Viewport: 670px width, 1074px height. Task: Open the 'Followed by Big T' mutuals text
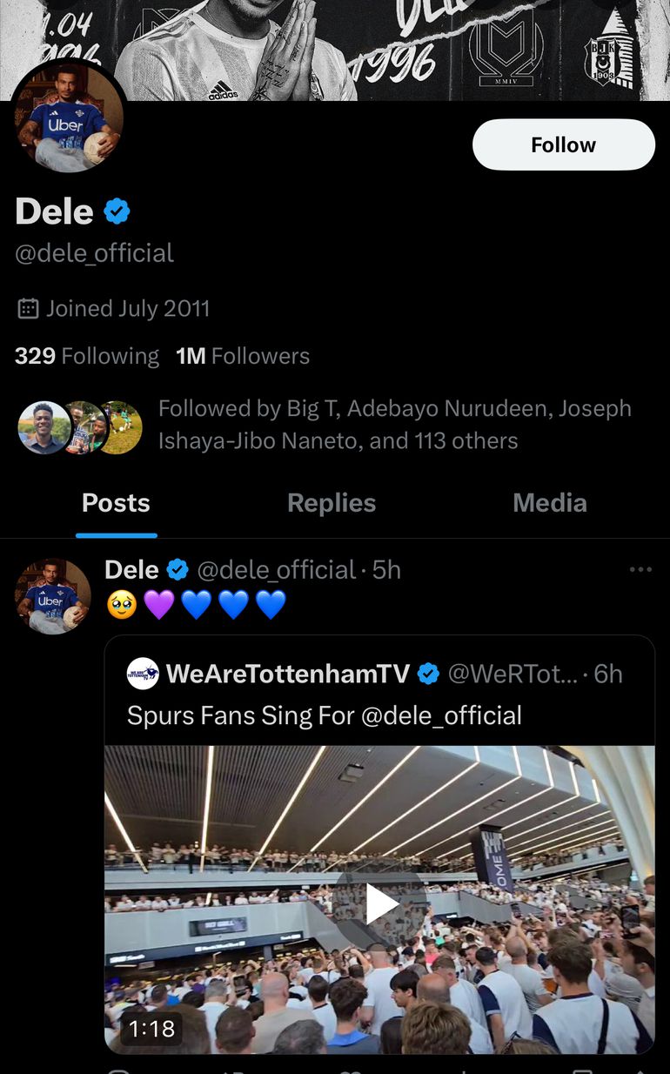point(394,425)
